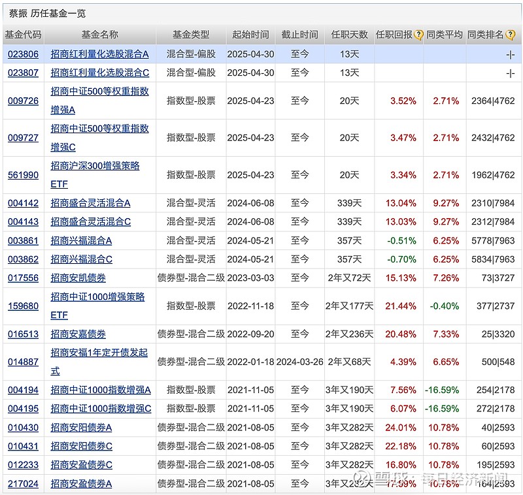
Task: Open 招商中证500等权重指数增强C fund link
Action: [x=99, y=138]
